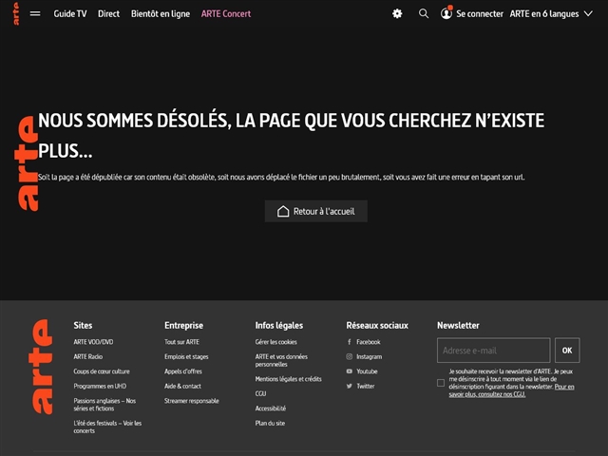Viewport: 608px width, 456px height.
Task: Open Programmes en UHD link
Action: 100,387
